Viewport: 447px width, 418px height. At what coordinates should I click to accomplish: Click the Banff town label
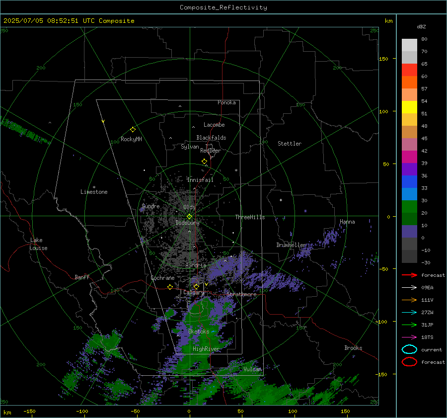[x=82, y=277]
